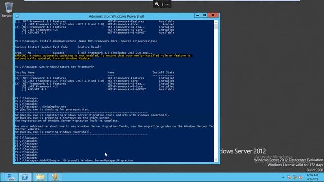Viewport: 324px width, 182px height.
Task: Click the 'Removed' install state value
Action: 168,24
